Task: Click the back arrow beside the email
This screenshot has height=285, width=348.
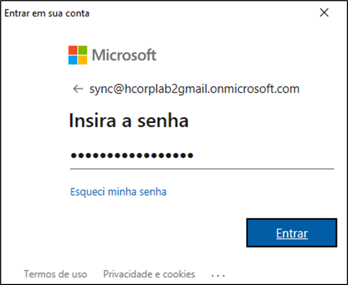Action: 78,89
